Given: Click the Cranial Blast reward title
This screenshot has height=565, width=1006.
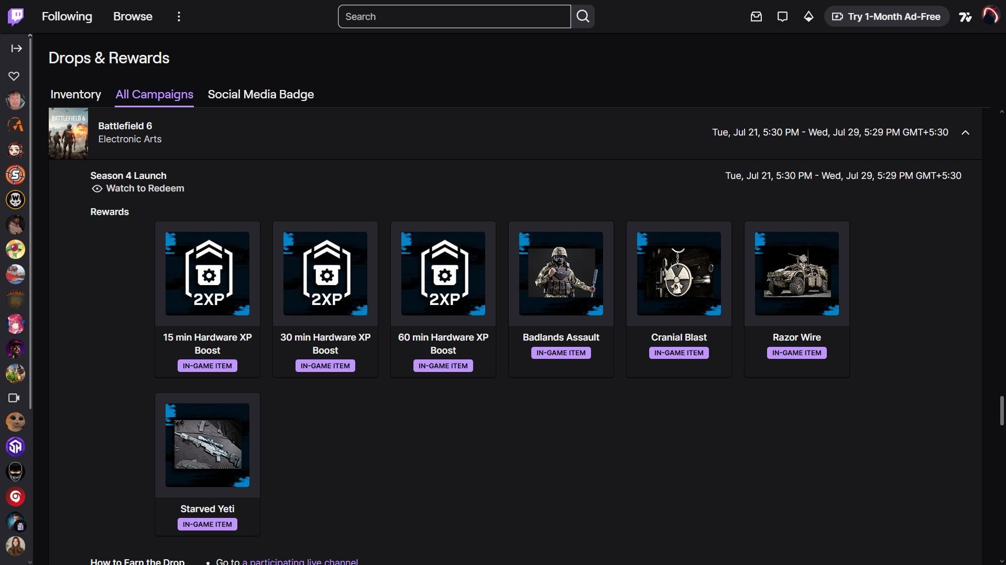Looking at the screenshot, I should point(679,337).
